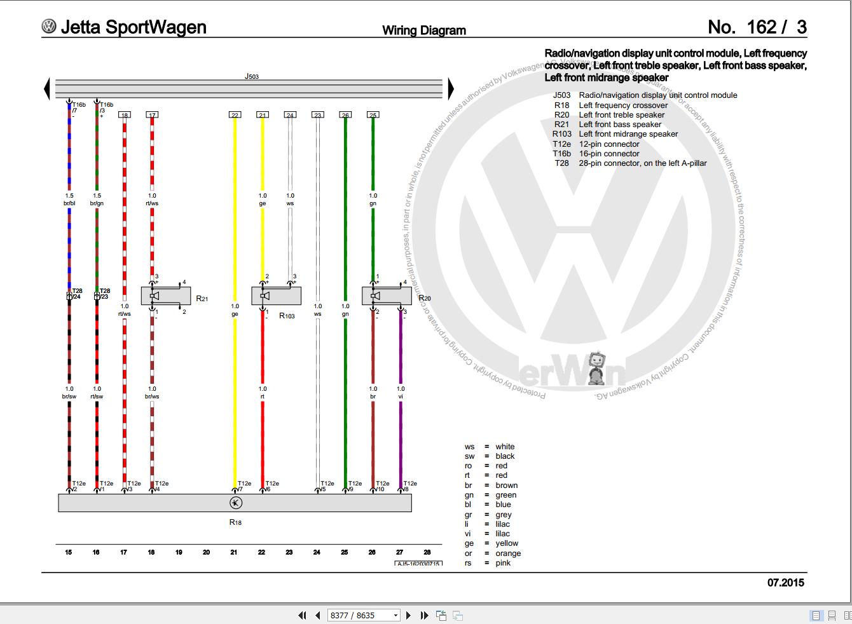Click the J503 label above the bus
Screen dimensions: 852x624
click(252, 76)
